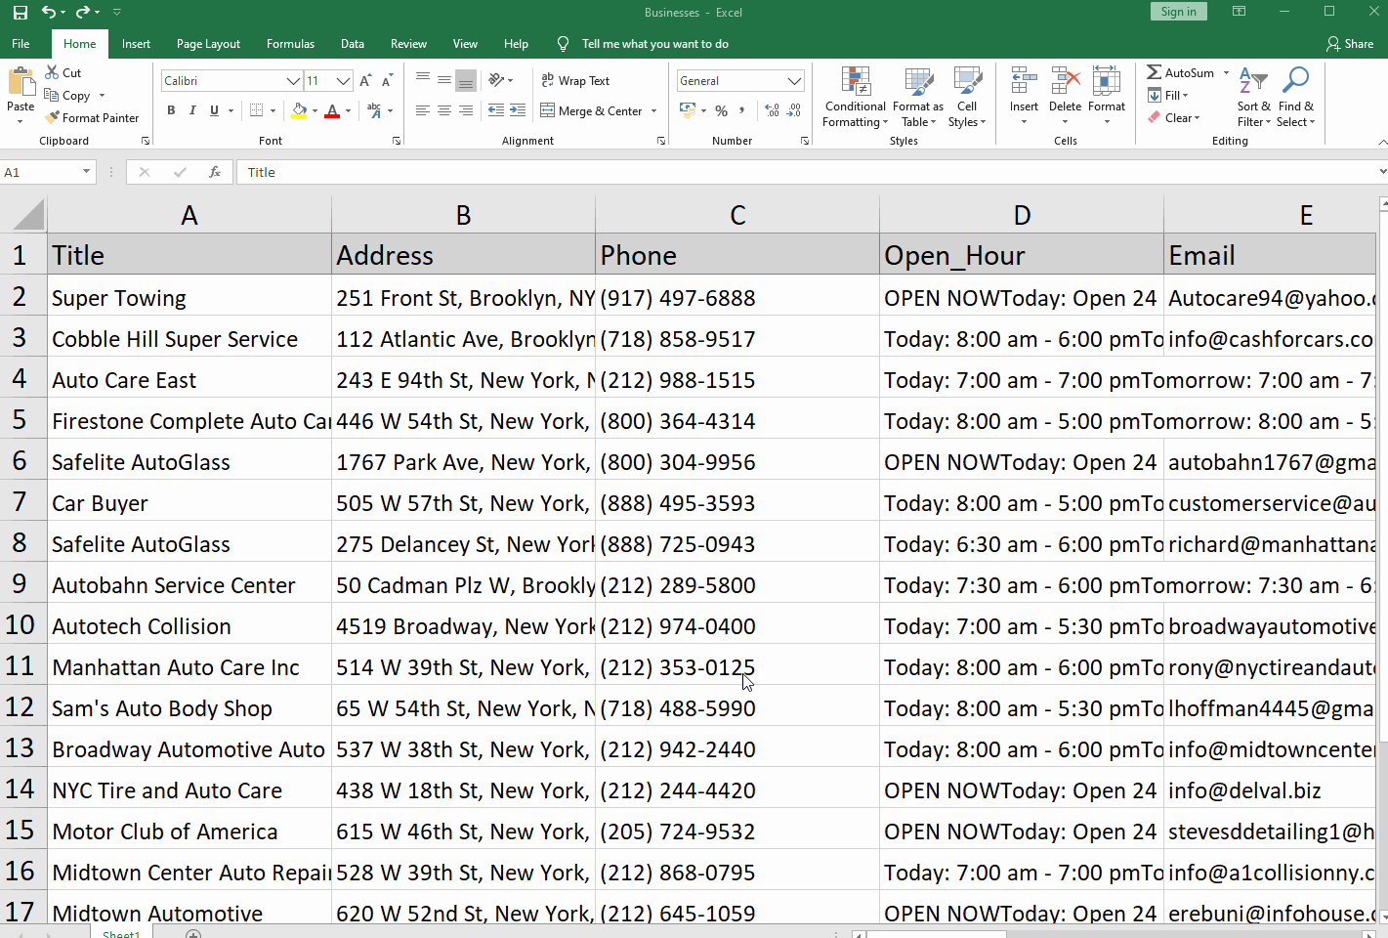Center text horizontally
This screenshot has width=1388, height=938.
click(444, 110)
